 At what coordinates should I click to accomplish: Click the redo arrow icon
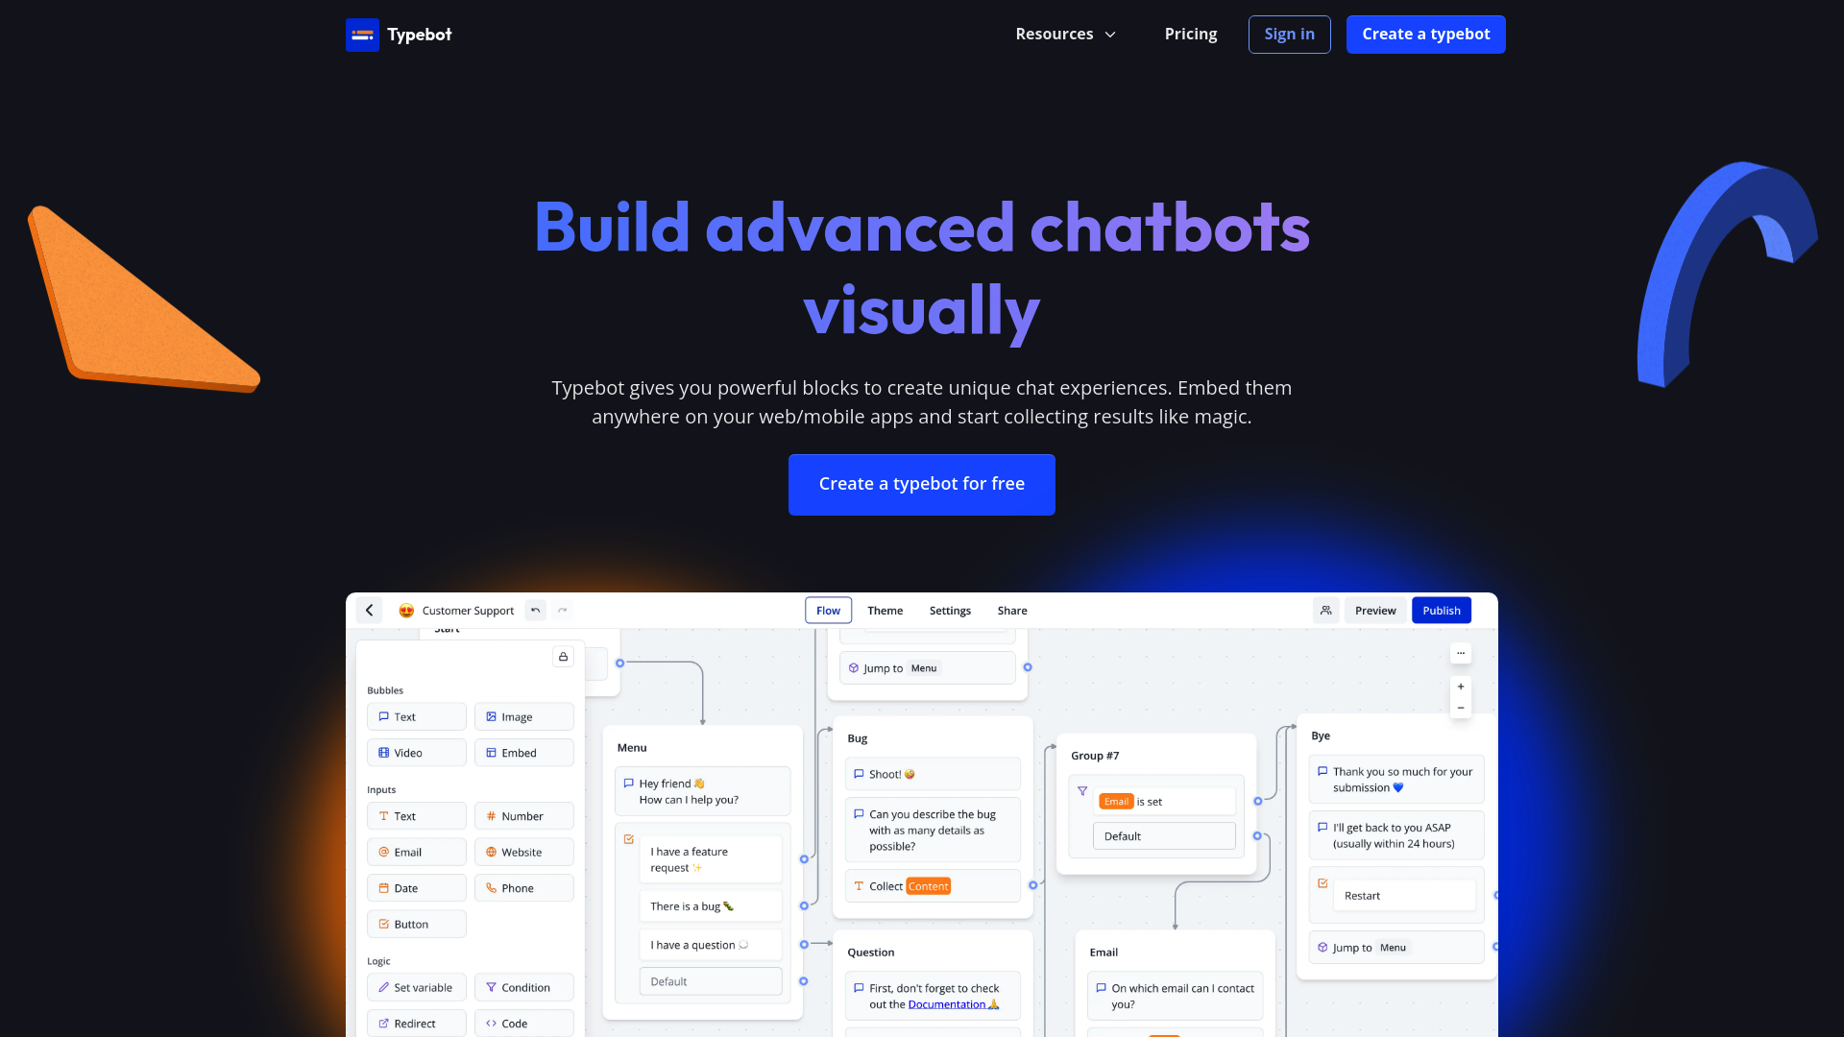[564, 611]
